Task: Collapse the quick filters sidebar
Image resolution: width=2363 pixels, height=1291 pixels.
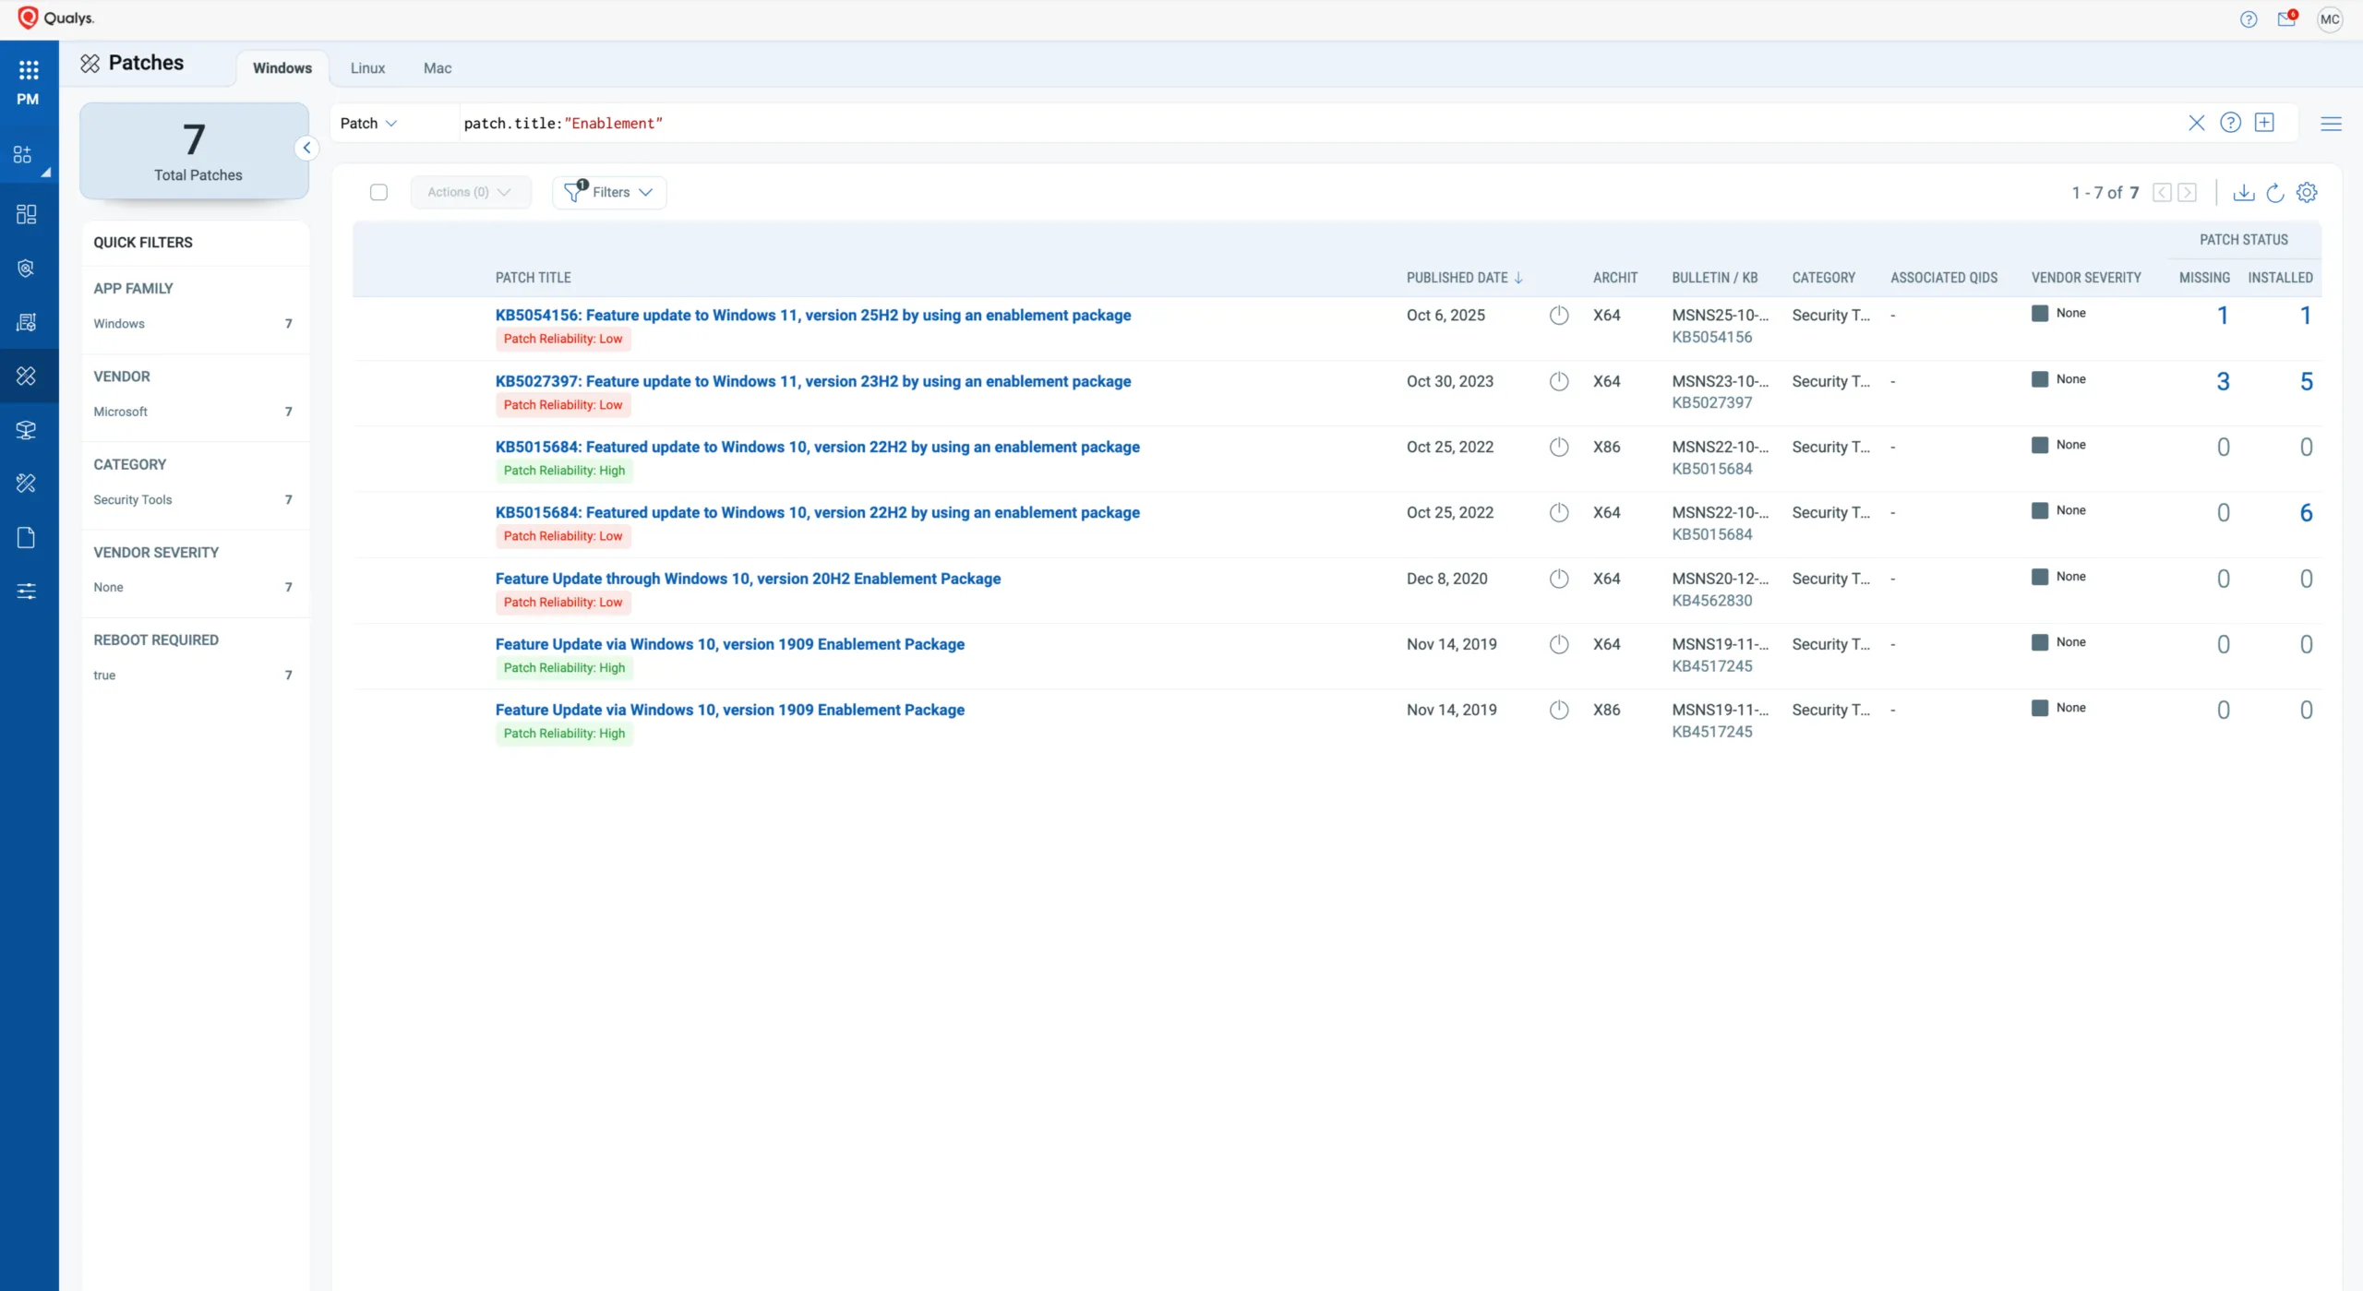Action: pyautogui.click(x=306, y=148)
